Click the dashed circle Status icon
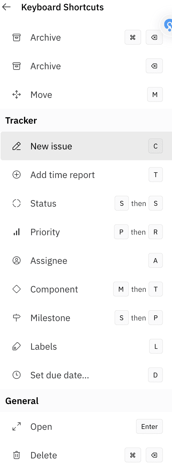The image size is (172, 467). pyautogui.click(x=17, y=203)
